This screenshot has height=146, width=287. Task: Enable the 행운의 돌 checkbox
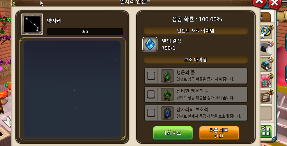[151, 76]
